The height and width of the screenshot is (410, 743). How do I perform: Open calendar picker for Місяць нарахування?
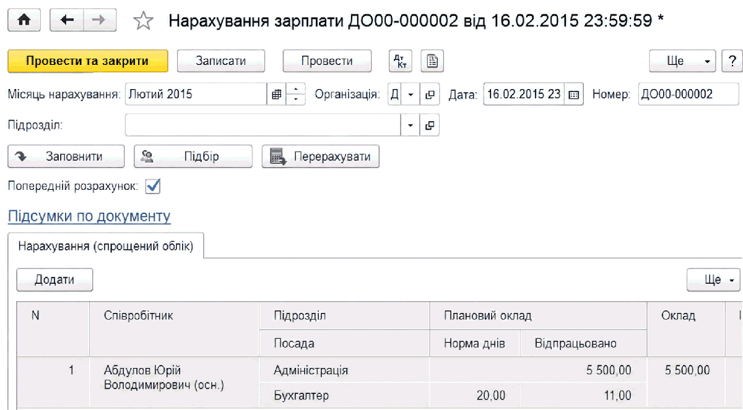277,95
